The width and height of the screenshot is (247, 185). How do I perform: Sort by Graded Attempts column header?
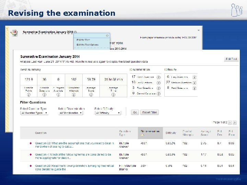pyautogui.click(x=188, y=133)
